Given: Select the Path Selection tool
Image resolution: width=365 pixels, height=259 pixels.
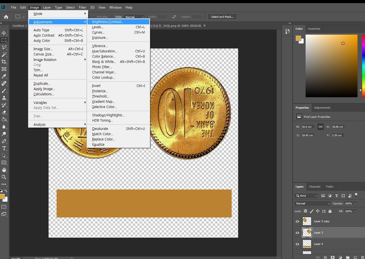Looking at the screenshot, I should [4, 155].
